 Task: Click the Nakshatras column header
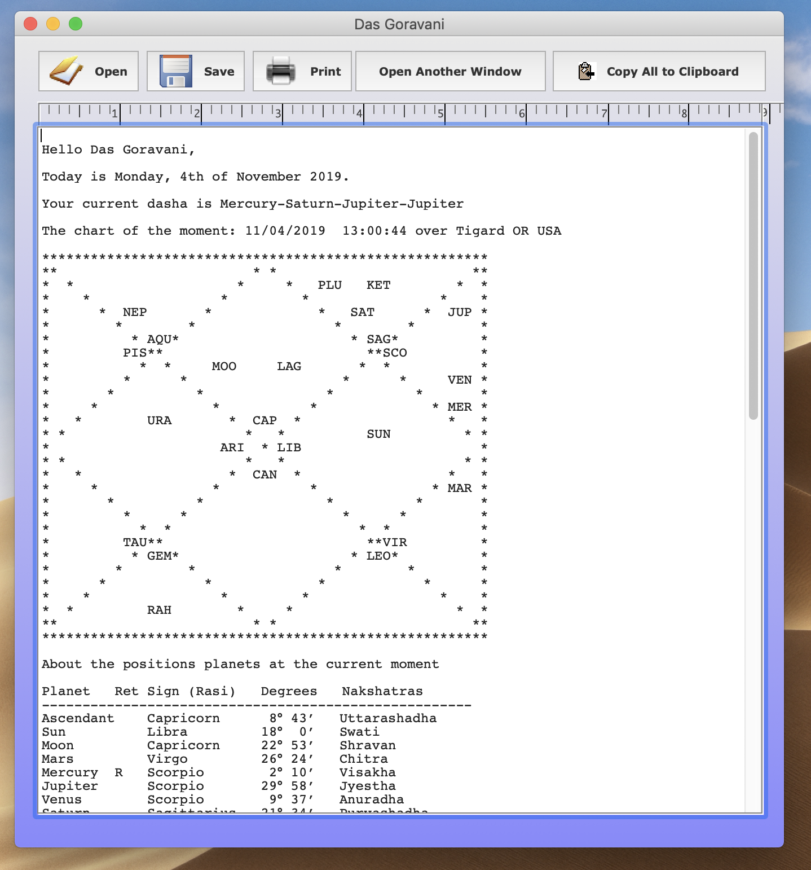click(x=382, y=691)
